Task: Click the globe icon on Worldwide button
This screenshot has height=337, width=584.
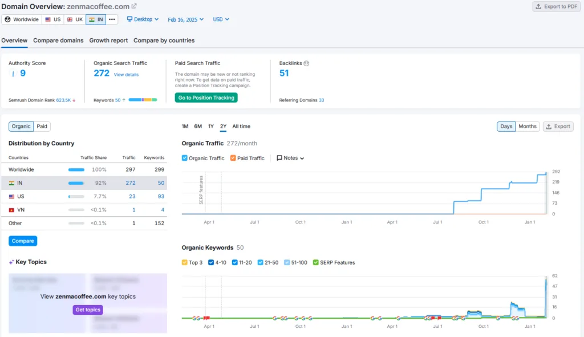Action: click(7, 19)
